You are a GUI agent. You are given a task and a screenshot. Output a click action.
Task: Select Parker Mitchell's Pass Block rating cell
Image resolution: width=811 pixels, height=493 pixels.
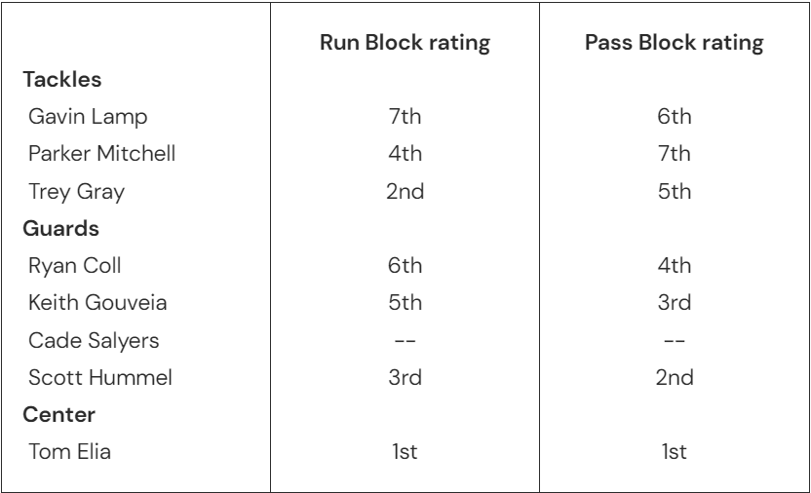pos(674,151)
